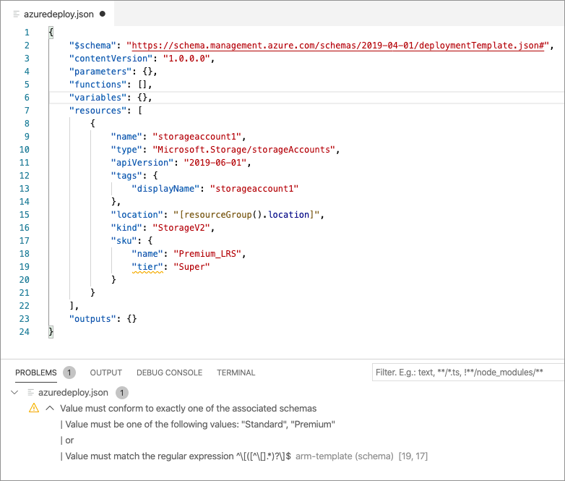Click "Premium_LRS" value on line 18
This screenshot has height=481, width=565.
[x=207, y=254]
